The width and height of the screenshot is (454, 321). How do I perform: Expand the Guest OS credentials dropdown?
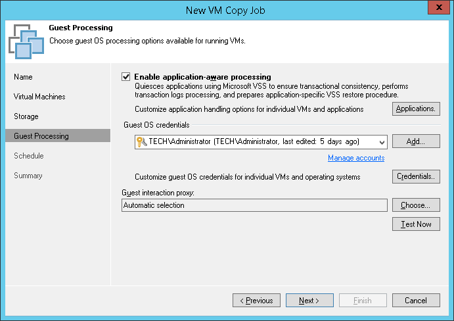382,141
